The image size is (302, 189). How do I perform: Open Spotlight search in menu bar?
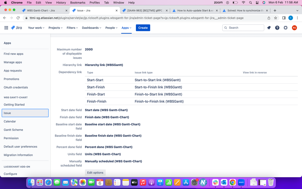250,2
